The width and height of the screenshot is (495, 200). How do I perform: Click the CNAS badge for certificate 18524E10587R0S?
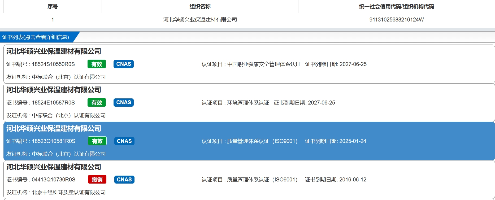(124, 102)
